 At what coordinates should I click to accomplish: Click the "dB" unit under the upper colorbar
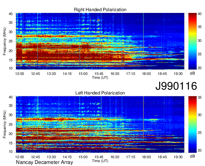(x=192, y=73)
